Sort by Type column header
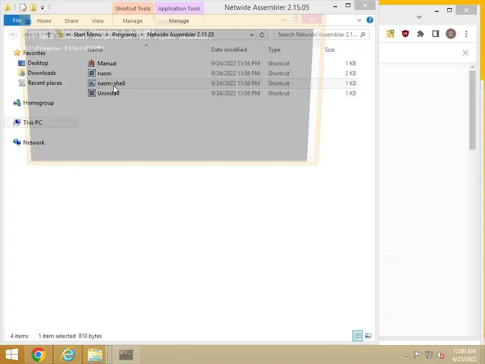 tap(274, 50)
